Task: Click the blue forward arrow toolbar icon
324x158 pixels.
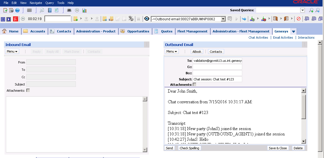Action: click(x=244, y=19)
